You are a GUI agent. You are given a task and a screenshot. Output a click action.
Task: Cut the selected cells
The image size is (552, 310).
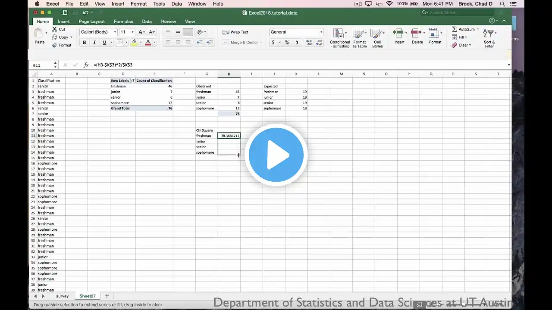tap(59, 29)
